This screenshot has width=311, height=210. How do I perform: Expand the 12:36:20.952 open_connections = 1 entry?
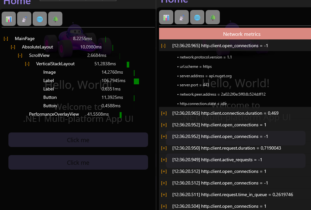(x=164, y=125)
